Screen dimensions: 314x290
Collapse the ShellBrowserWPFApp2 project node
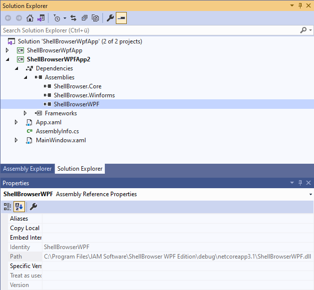click(x=7, y=59)
